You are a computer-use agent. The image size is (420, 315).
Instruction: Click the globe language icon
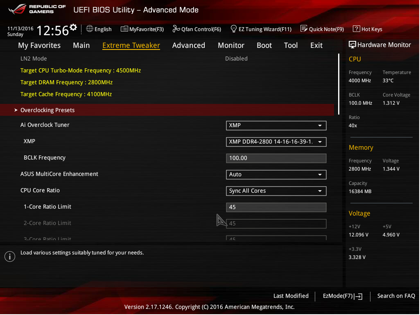[90, 29]
